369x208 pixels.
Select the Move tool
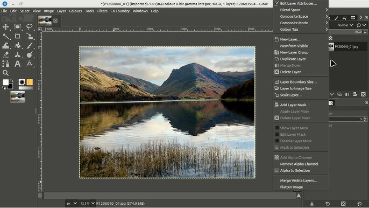coord(5,26)
